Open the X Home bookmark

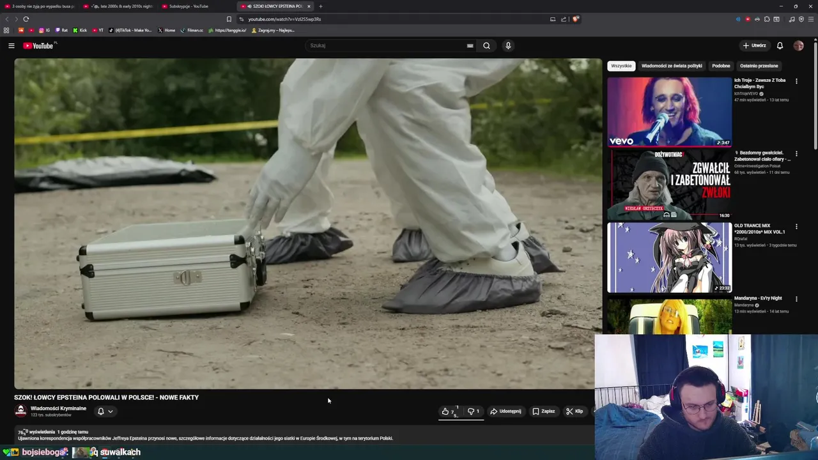tap(167, 30)
